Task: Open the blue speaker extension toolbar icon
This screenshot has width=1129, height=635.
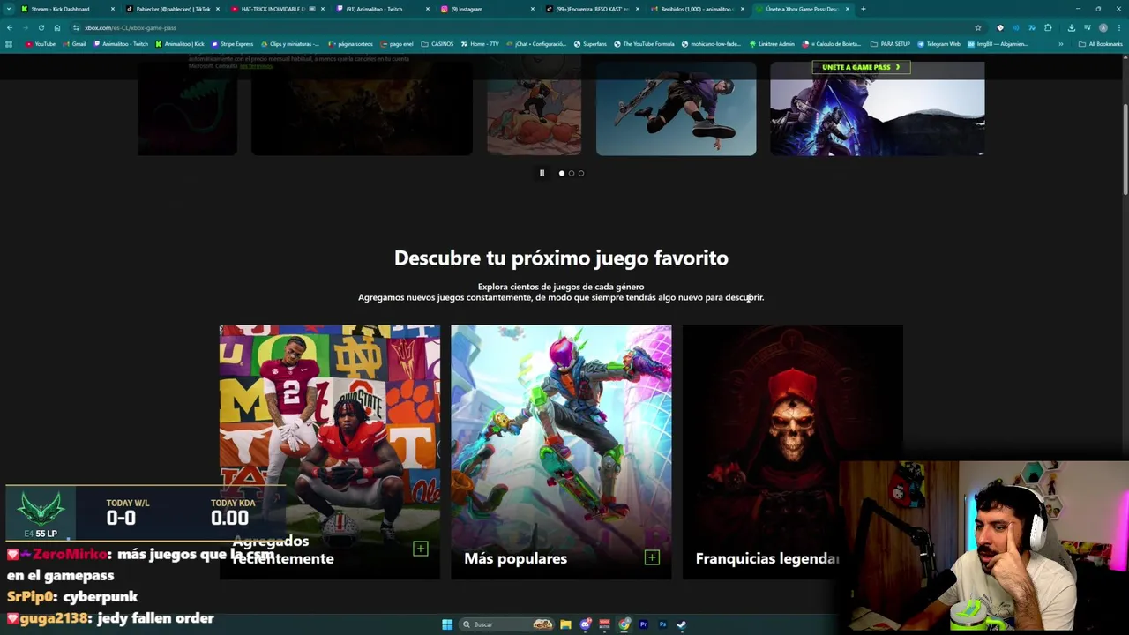Action: click(x=1015, y=27)
